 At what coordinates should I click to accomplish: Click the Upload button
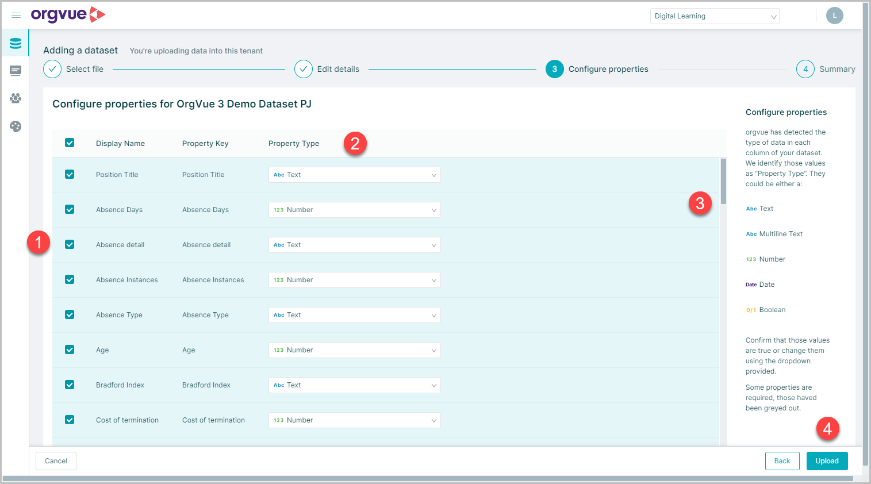827,461
